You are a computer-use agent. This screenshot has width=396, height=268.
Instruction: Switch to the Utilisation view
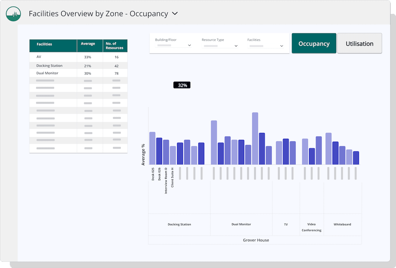pyautogui.click(x=359, y=43)
